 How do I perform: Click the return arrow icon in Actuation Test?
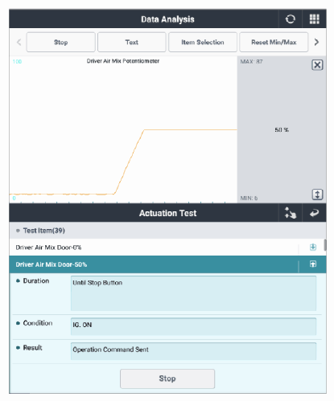tap(314, 213)
